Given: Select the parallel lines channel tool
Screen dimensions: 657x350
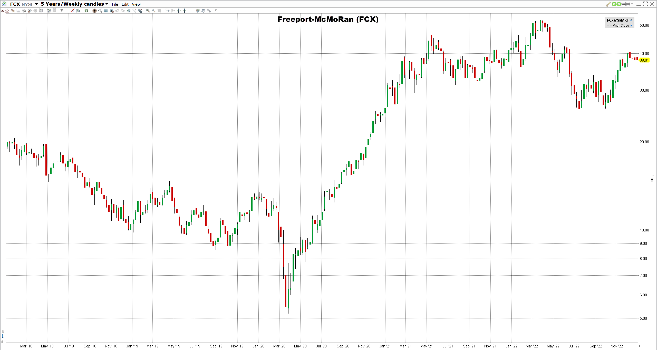Looking at the screenshot, I should (140, 11).
